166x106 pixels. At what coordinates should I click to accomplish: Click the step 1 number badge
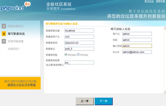[4, 26]
